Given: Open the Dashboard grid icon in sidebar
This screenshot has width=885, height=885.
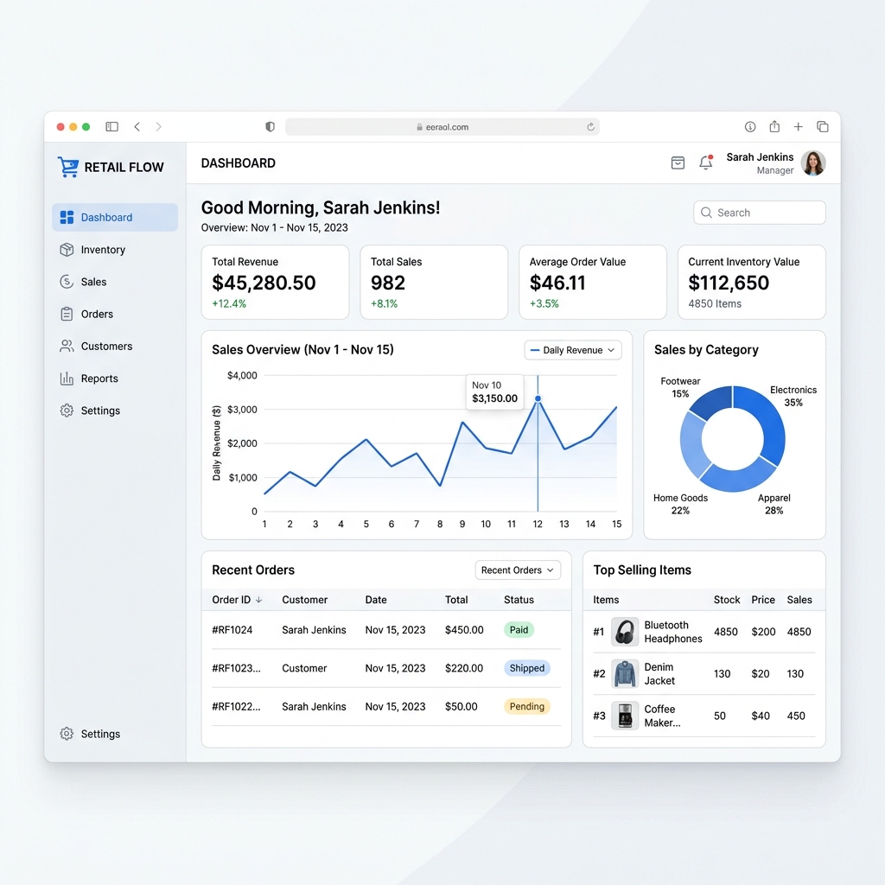Looking at the screenshot, I should (67, 217).
